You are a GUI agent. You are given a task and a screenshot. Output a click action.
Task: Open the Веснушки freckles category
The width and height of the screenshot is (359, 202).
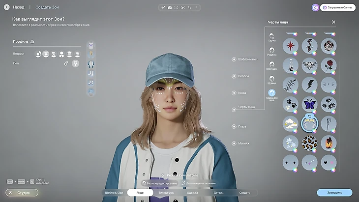click(271, 64)
